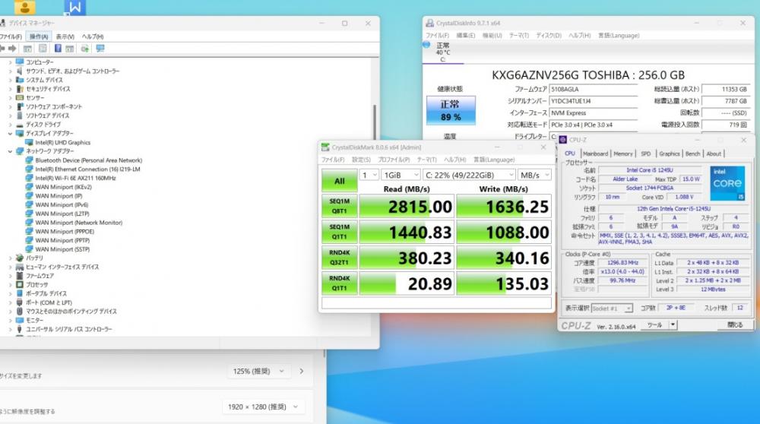Click the Forward arrow in Device Manager toolbar
Screen dimensions: 760x424
click(x=13, y=49)
